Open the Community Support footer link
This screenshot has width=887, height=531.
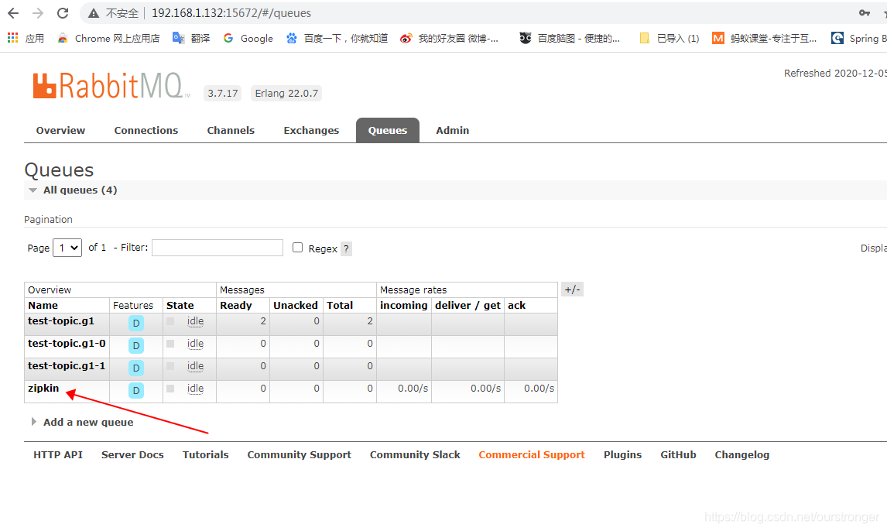[300, 454]
